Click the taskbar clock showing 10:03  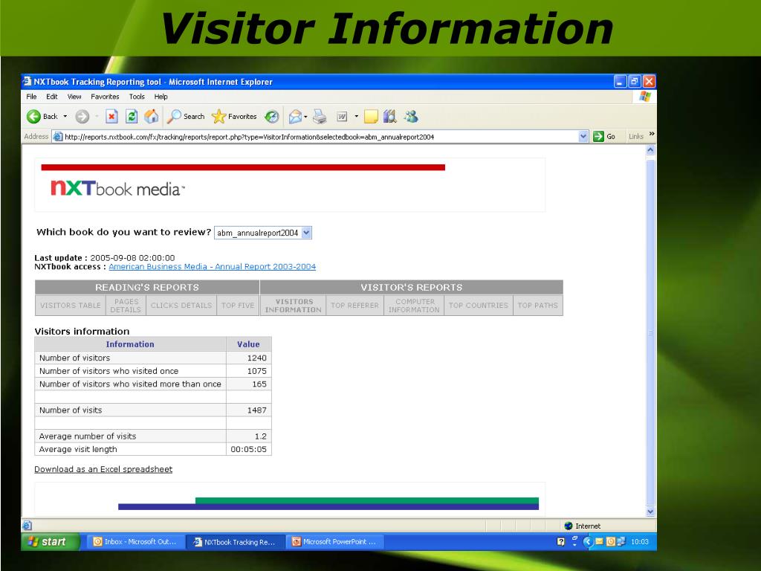(x=640, y=542)
